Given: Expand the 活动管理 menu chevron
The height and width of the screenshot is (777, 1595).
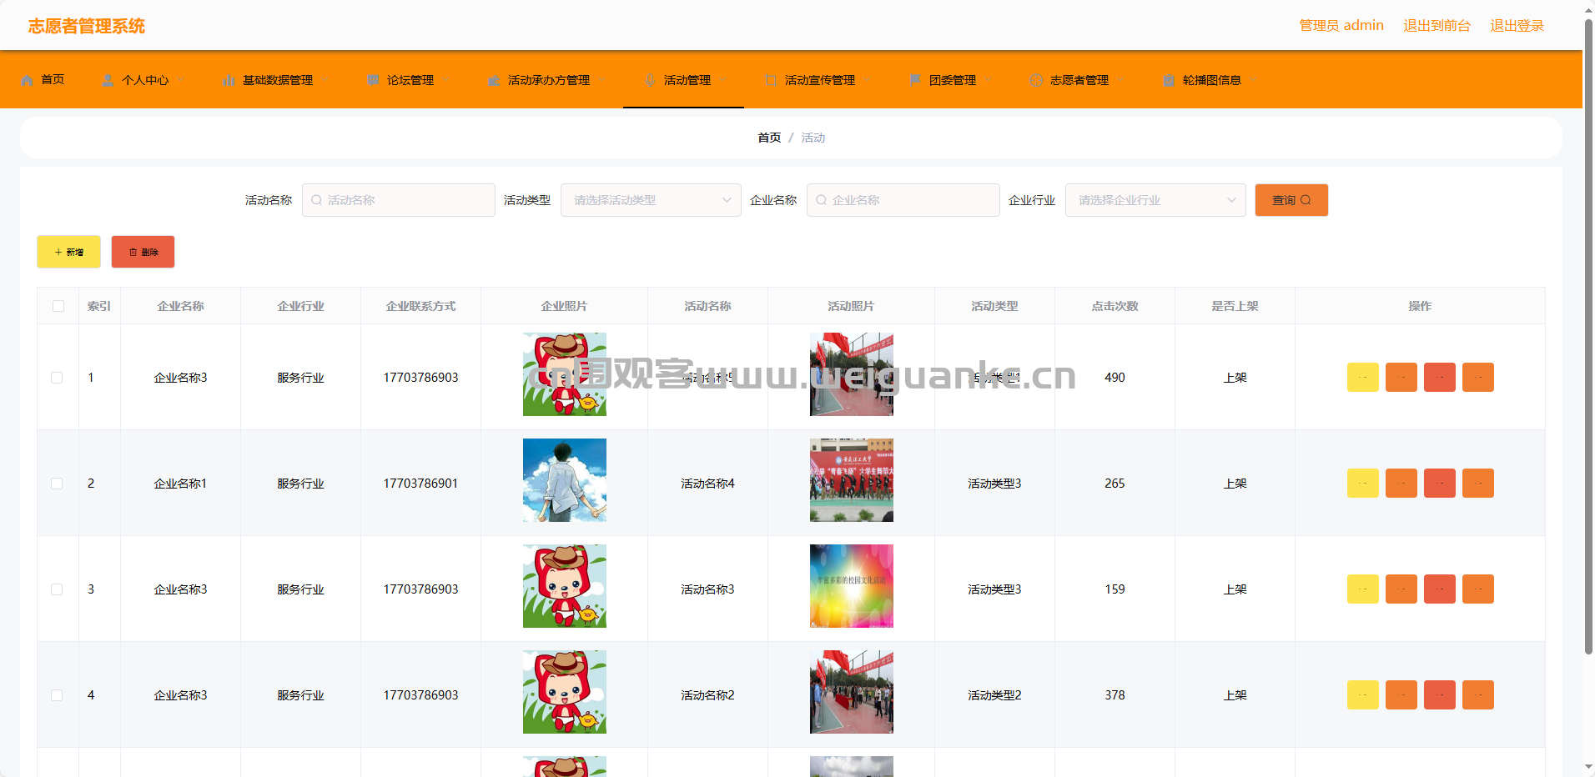Looking at the screenshot, I should [722, 80].
